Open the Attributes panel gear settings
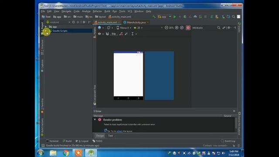Image resolution: width=279 pixels, height=157 pixels. coord(229,28)
